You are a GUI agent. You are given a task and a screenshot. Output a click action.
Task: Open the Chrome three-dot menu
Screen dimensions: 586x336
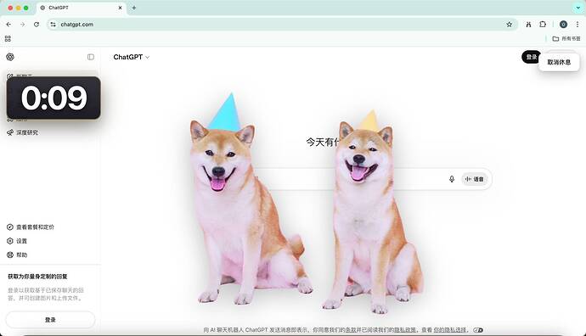pos(578,25)
